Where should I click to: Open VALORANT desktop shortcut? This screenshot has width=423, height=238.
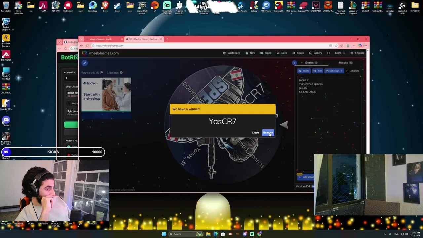coord(316,7)
